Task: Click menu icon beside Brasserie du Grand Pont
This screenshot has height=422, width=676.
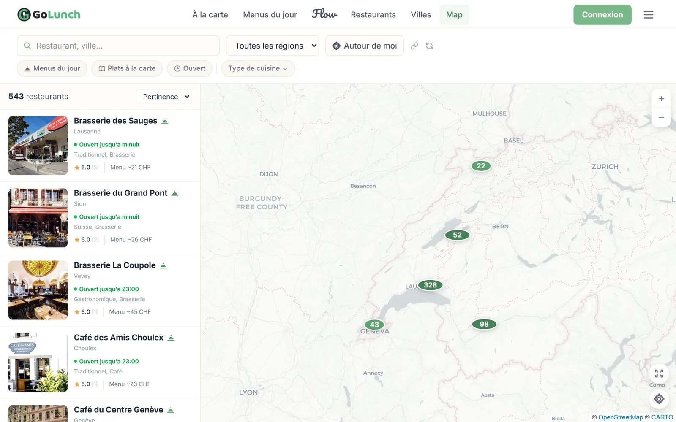Action: point(175,193)
